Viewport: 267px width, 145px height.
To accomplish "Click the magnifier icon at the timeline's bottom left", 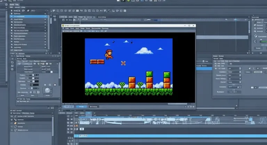I will click(68, 144).
